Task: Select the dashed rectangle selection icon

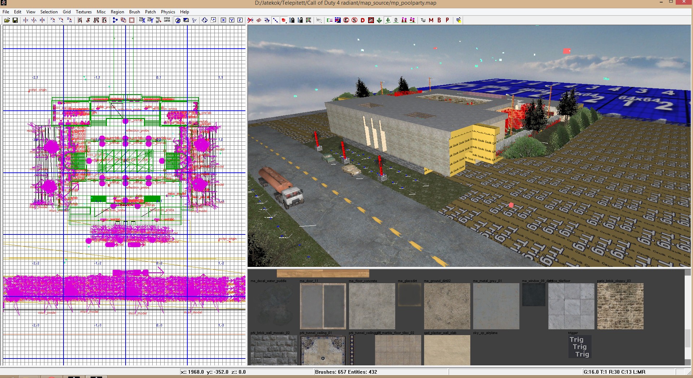Action: pos(132,20)
